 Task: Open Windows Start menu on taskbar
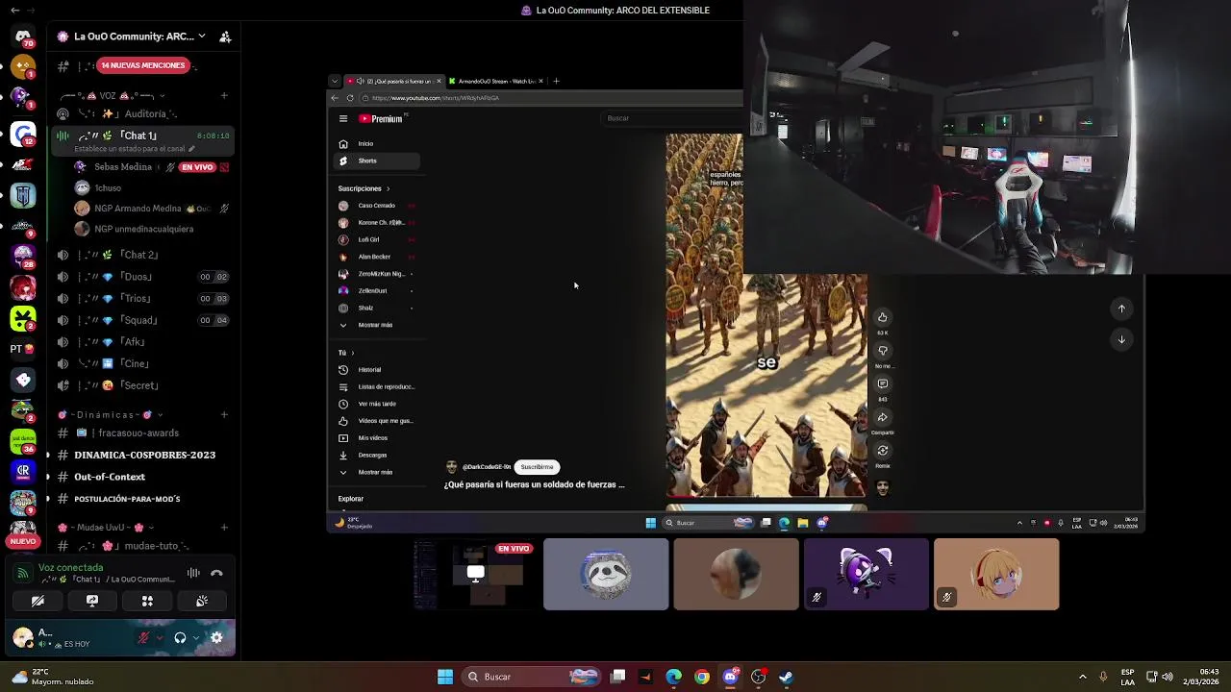445,677
